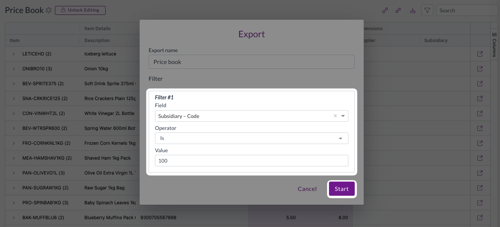
Task: Open LETICEHD row external link icon
Action: (480, 54)
